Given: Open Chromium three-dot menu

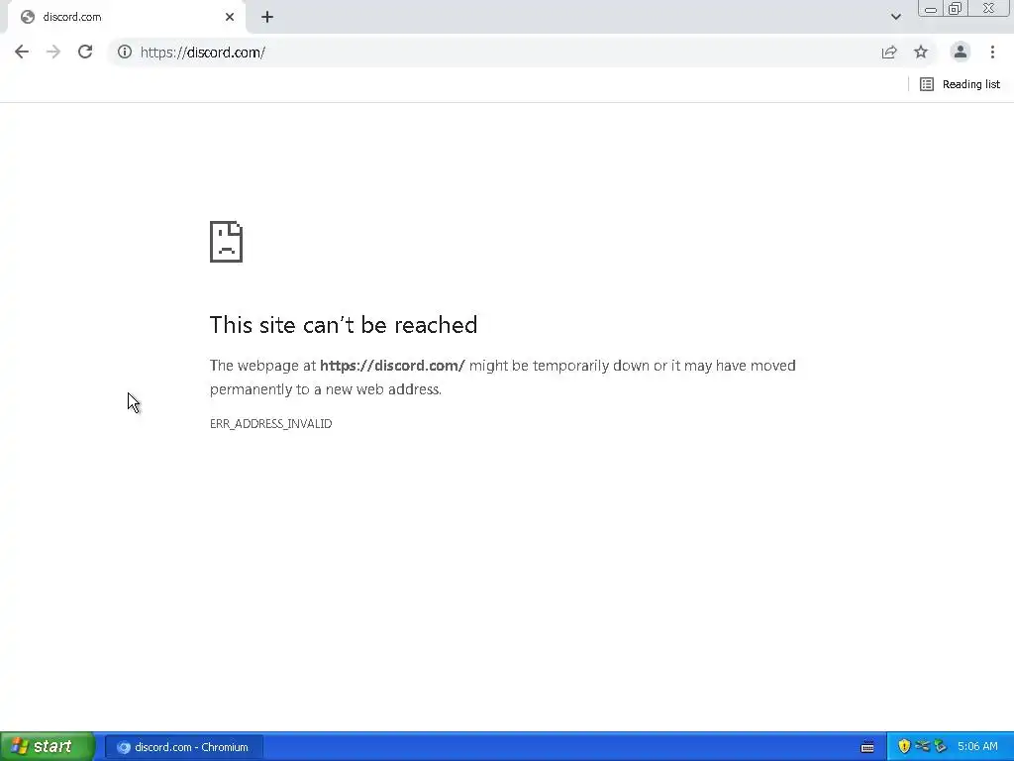Looking at the screenshot, I should 992,52.
